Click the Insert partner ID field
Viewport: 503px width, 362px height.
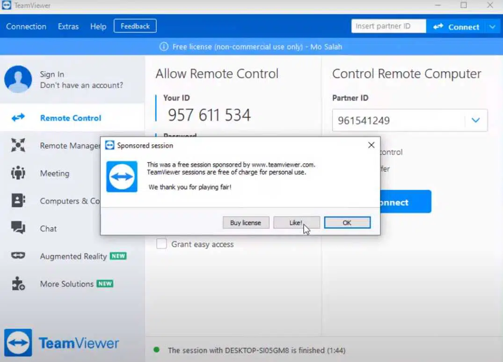pyautogui.click(x=388, y=26)
